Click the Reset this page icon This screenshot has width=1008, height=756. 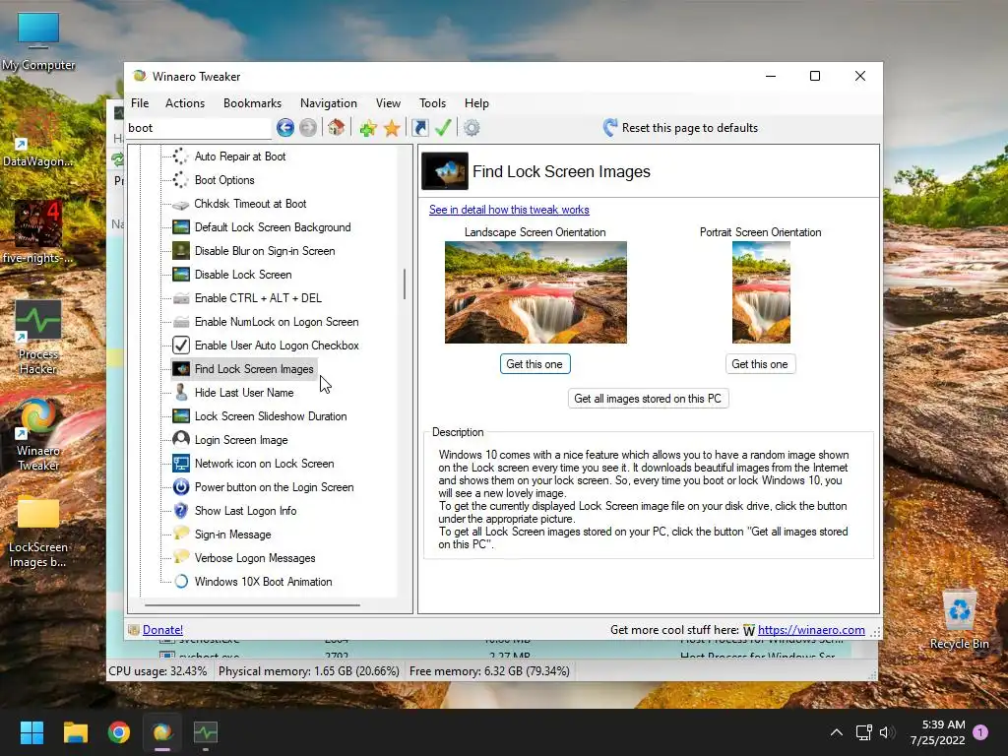point(610,127)
